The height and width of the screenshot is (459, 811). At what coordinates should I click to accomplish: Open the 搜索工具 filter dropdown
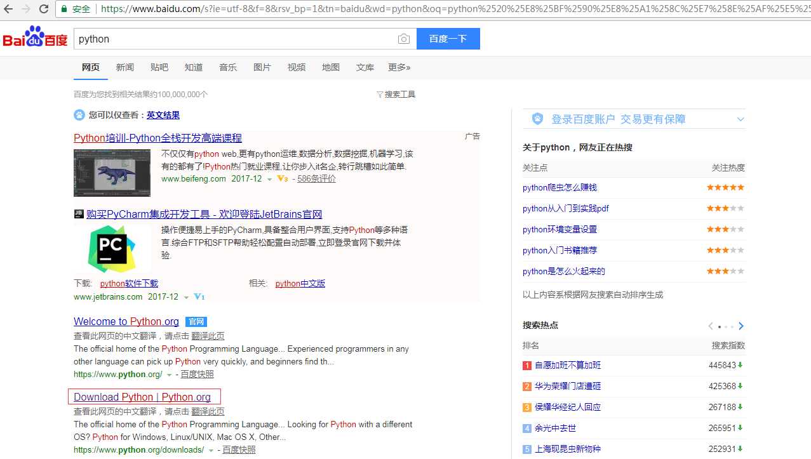pyautogui.click(x=396, y=95)
